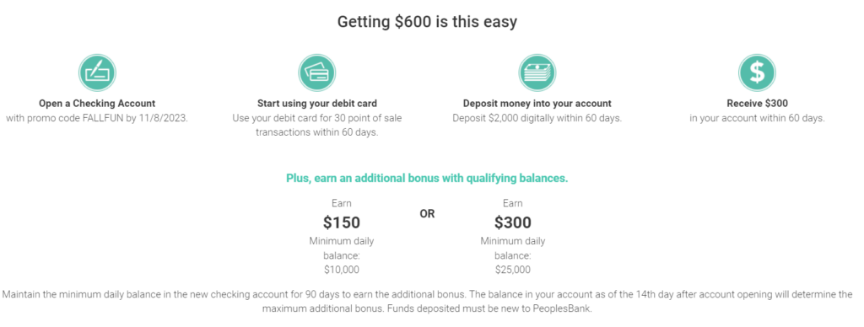864x327 pixels.
Task: Click 'Deposit money into your account' heading
Action: [537, 104]
